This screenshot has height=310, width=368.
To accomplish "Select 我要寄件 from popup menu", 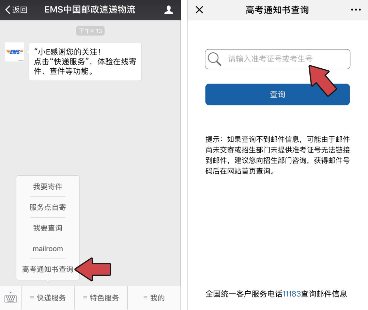I will pos(48,187).
